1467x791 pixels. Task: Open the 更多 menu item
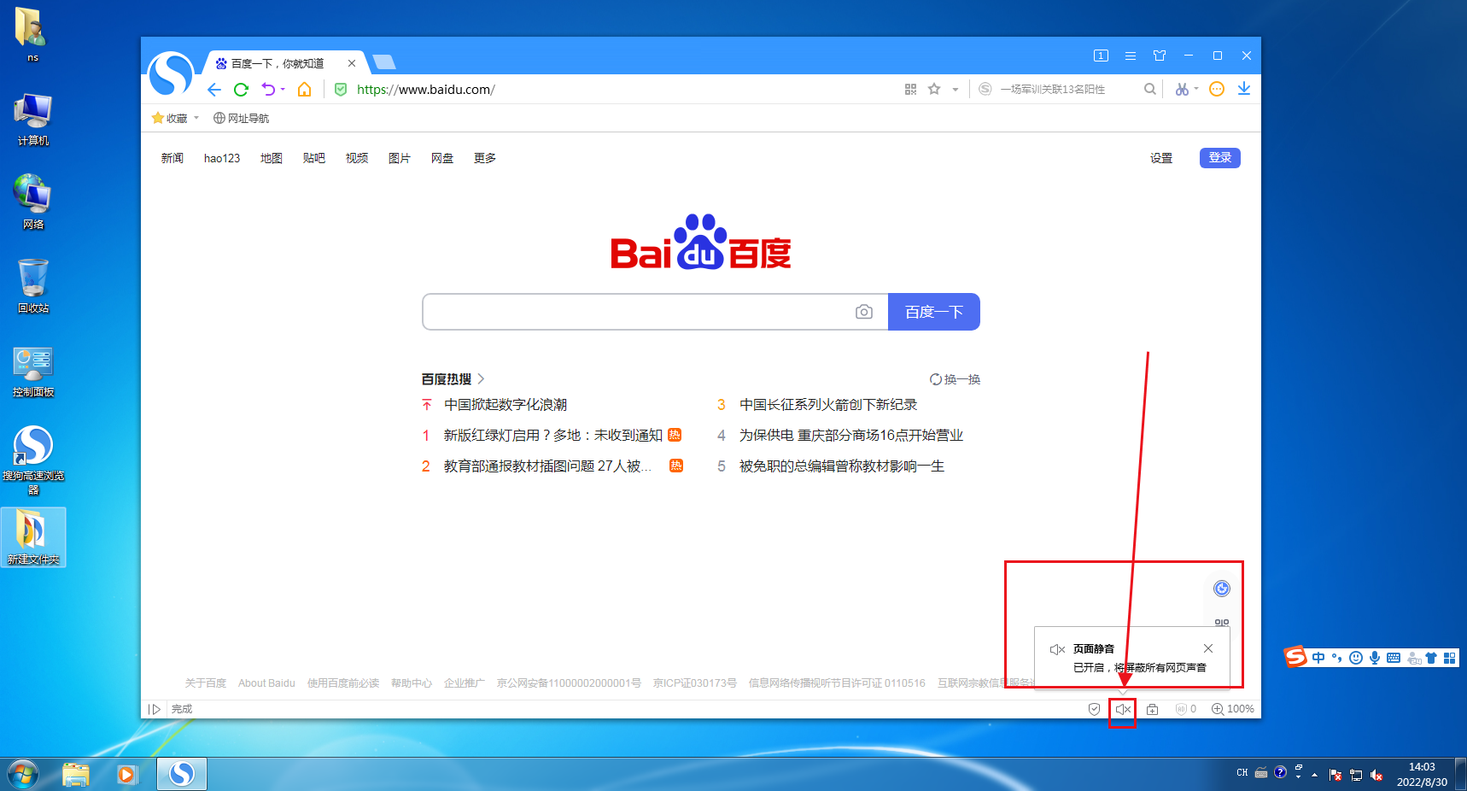(x=485, y=158)
